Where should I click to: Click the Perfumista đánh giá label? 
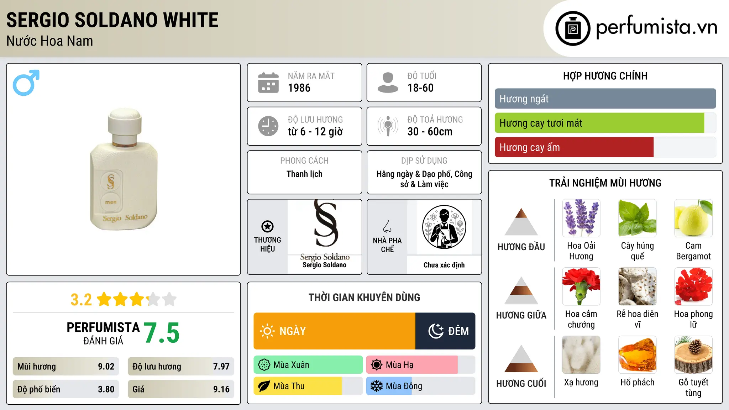pyautogui.click(x=103, y=333)
